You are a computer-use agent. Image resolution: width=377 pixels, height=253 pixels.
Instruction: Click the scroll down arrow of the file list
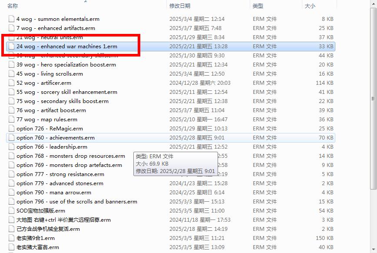coord(374,250)
